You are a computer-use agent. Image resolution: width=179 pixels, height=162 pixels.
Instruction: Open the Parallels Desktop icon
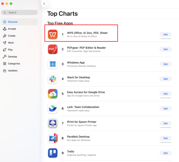click(53, 138)
